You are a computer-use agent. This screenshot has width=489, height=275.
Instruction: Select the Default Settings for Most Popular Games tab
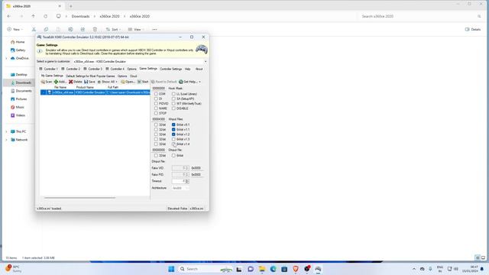[x=90, y=76]
